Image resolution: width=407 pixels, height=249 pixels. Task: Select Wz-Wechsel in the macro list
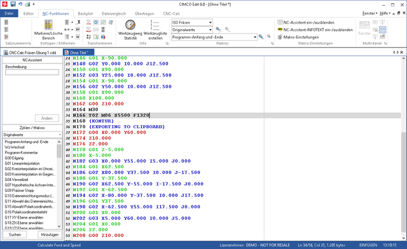15,147
